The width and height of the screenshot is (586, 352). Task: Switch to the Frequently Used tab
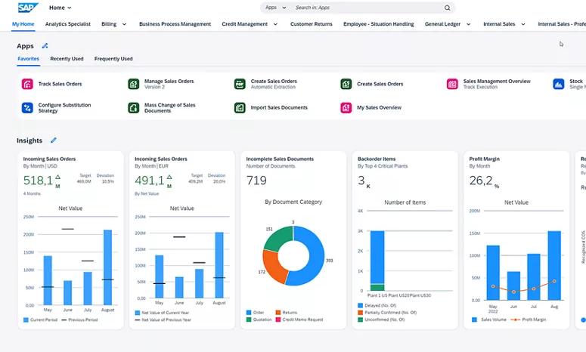tap(113, 59)
